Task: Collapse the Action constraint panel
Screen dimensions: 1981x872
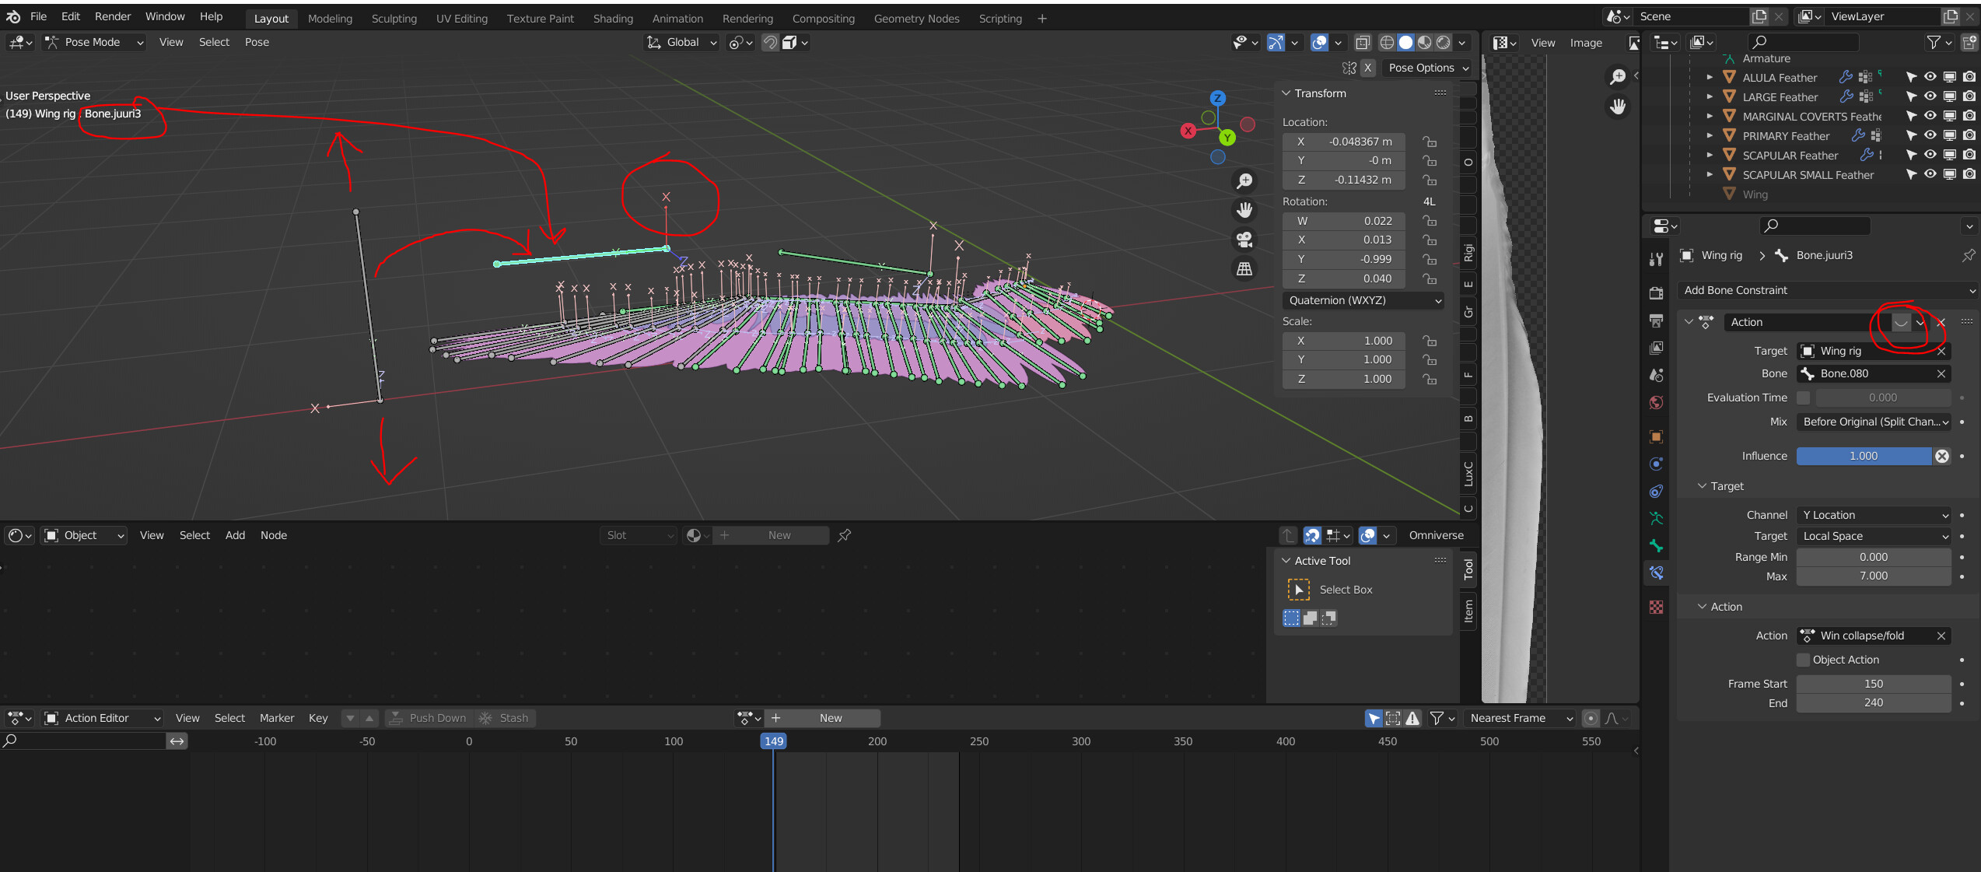Action: click(1689, 322)
